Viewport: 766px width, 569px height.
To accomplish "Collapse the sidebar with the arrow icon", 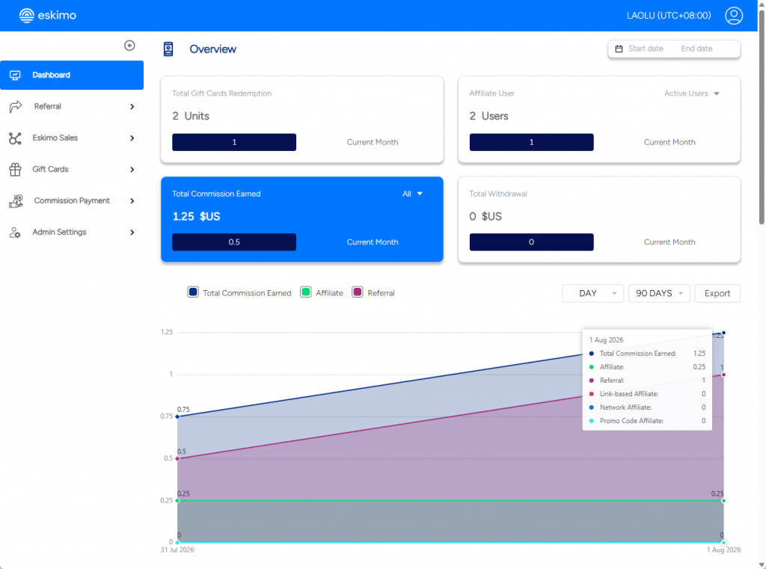I will click(x=129, y=46).
